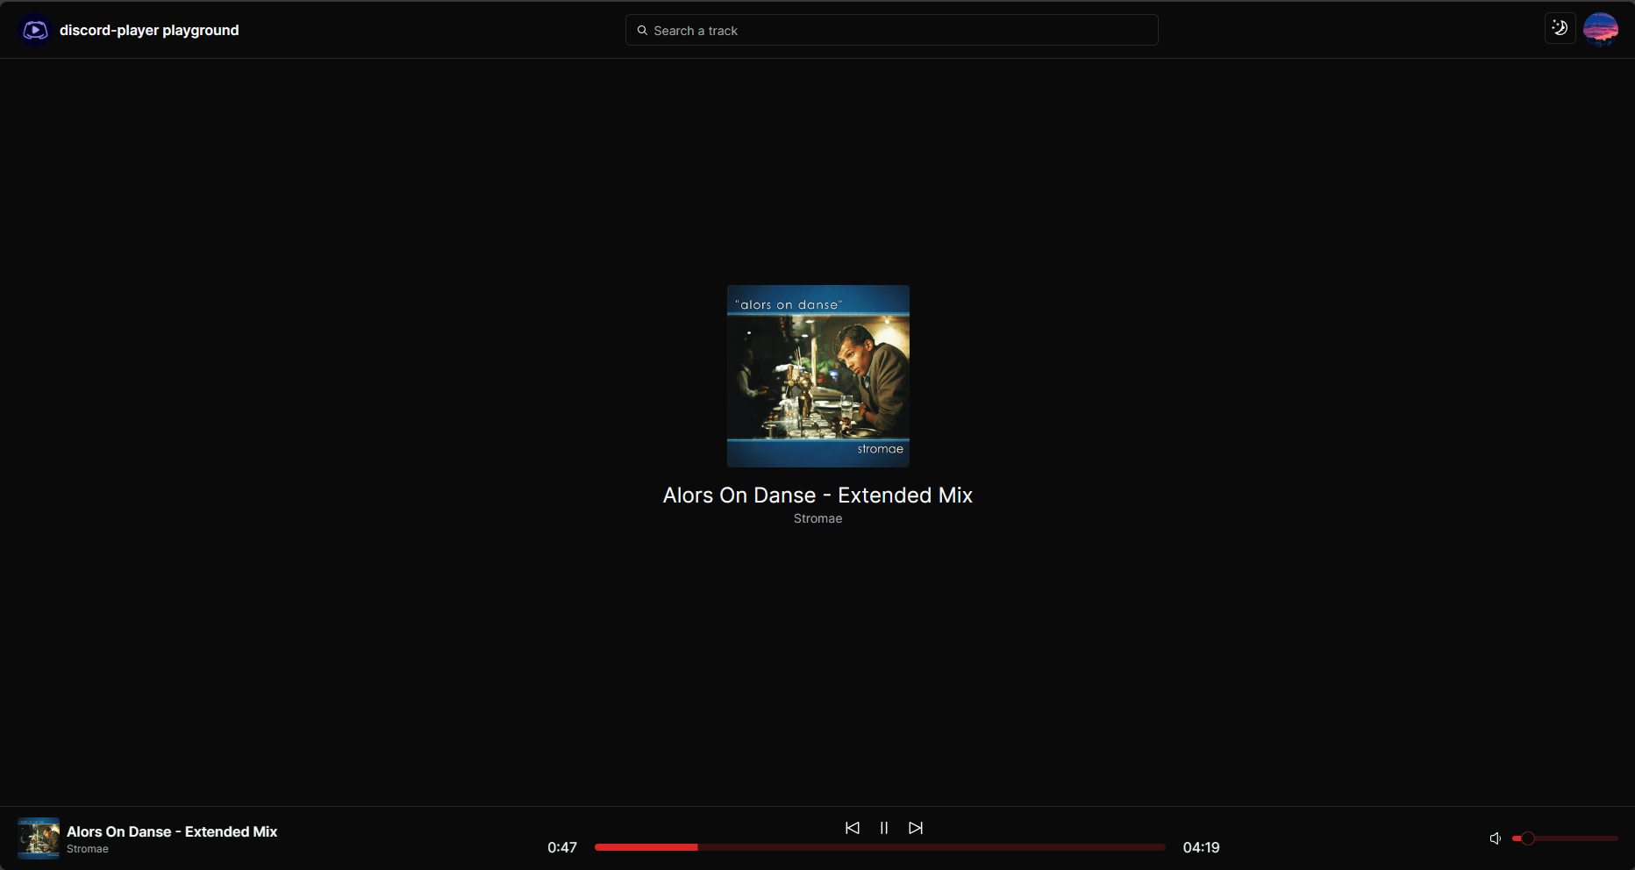This screenshot has height=870, width=1635.
Task: Seek to the middle of progress bar
Action: click(880, 847)
